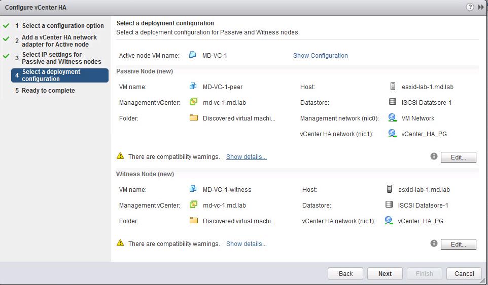
Task: Open the Show Configuration link
Action: pos(320,56)
